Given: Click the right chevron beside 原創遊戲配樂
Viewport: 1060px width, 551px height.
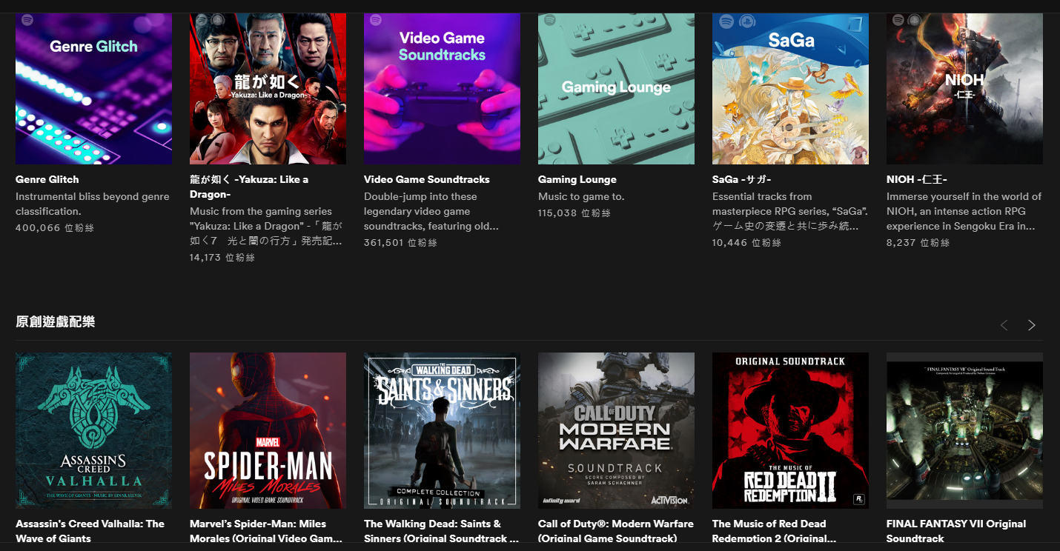Looking at the screenshot, I should [1031, 324].
